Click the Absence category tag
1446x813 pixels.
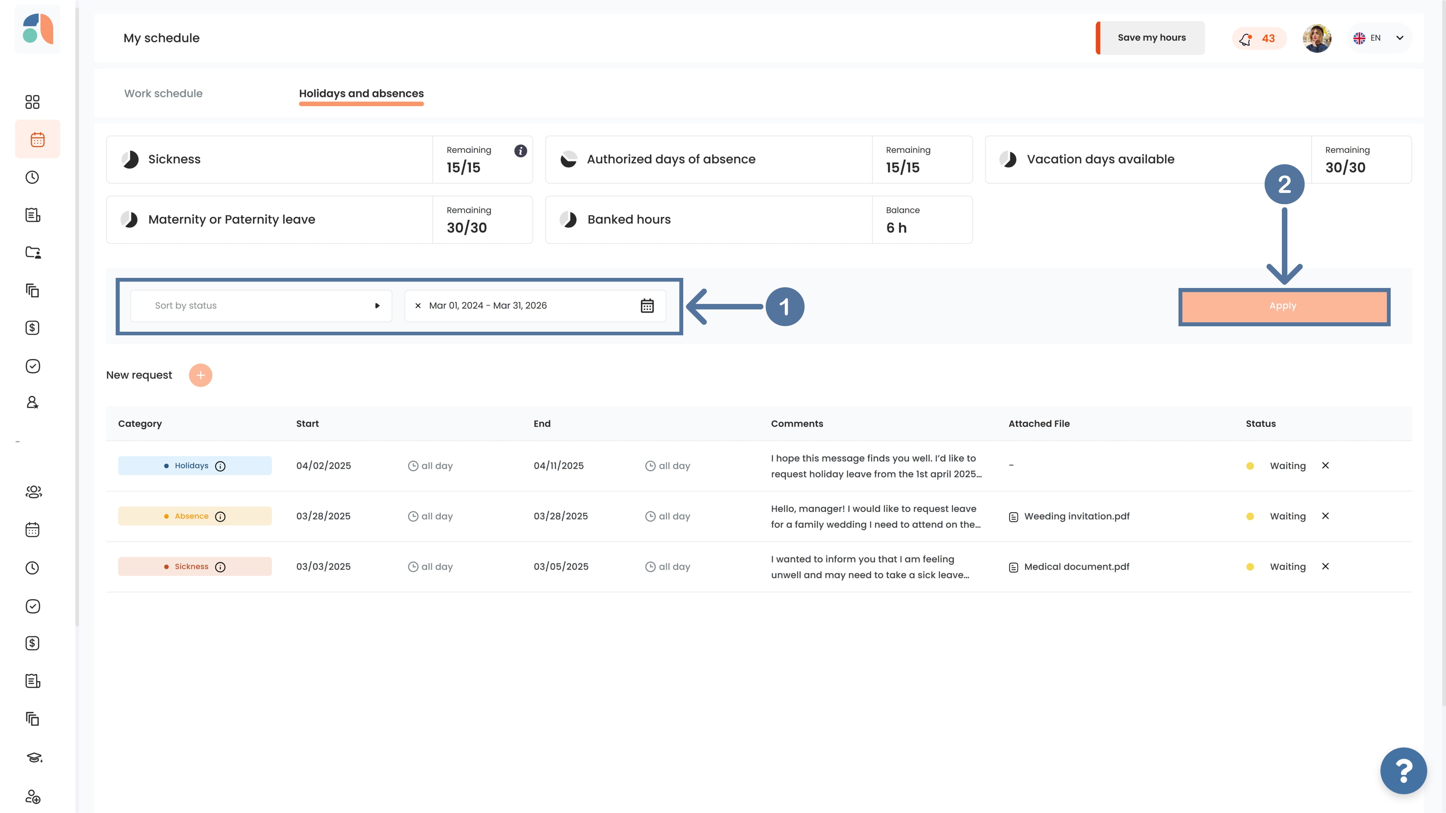click(195, 516)
